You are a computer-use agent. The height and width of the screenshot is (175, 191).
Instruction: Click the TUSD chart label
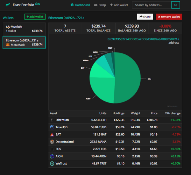(x=88, y=99)
